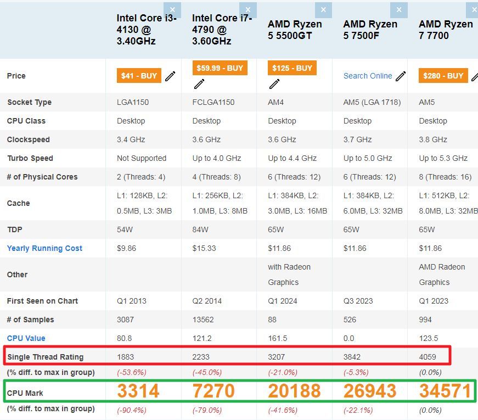Click 'with Radeon Graphics' cell
This screenshot has width=478, height=420.
289,275
